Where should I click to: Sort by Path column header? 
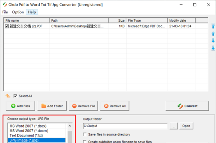[x=79, y=21]
